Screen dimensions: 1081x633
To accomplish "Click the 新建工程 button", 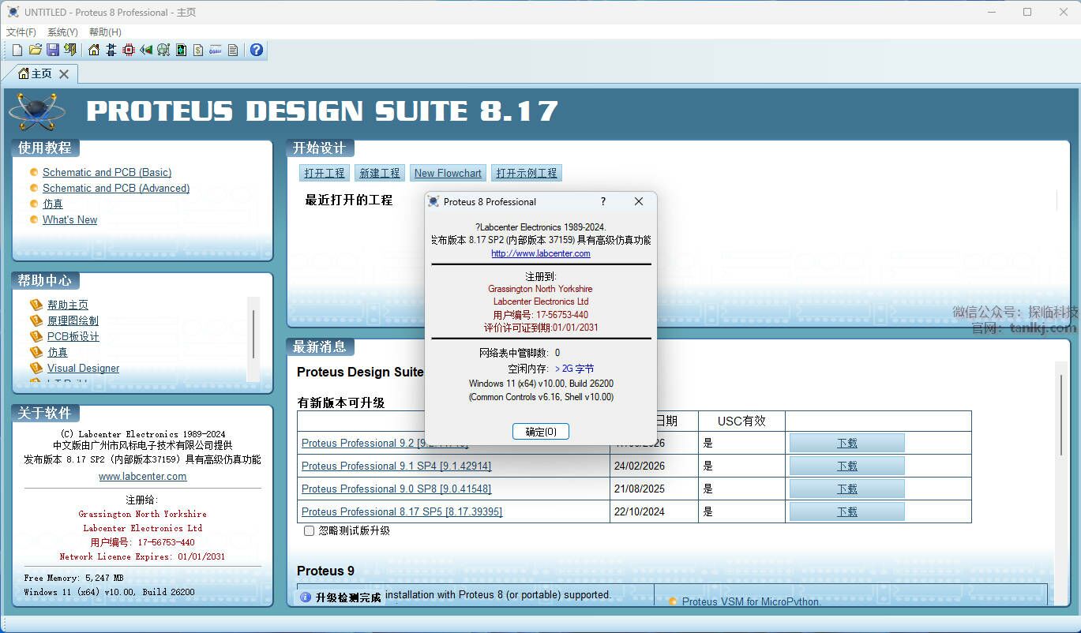I will [x=380, y=173].
